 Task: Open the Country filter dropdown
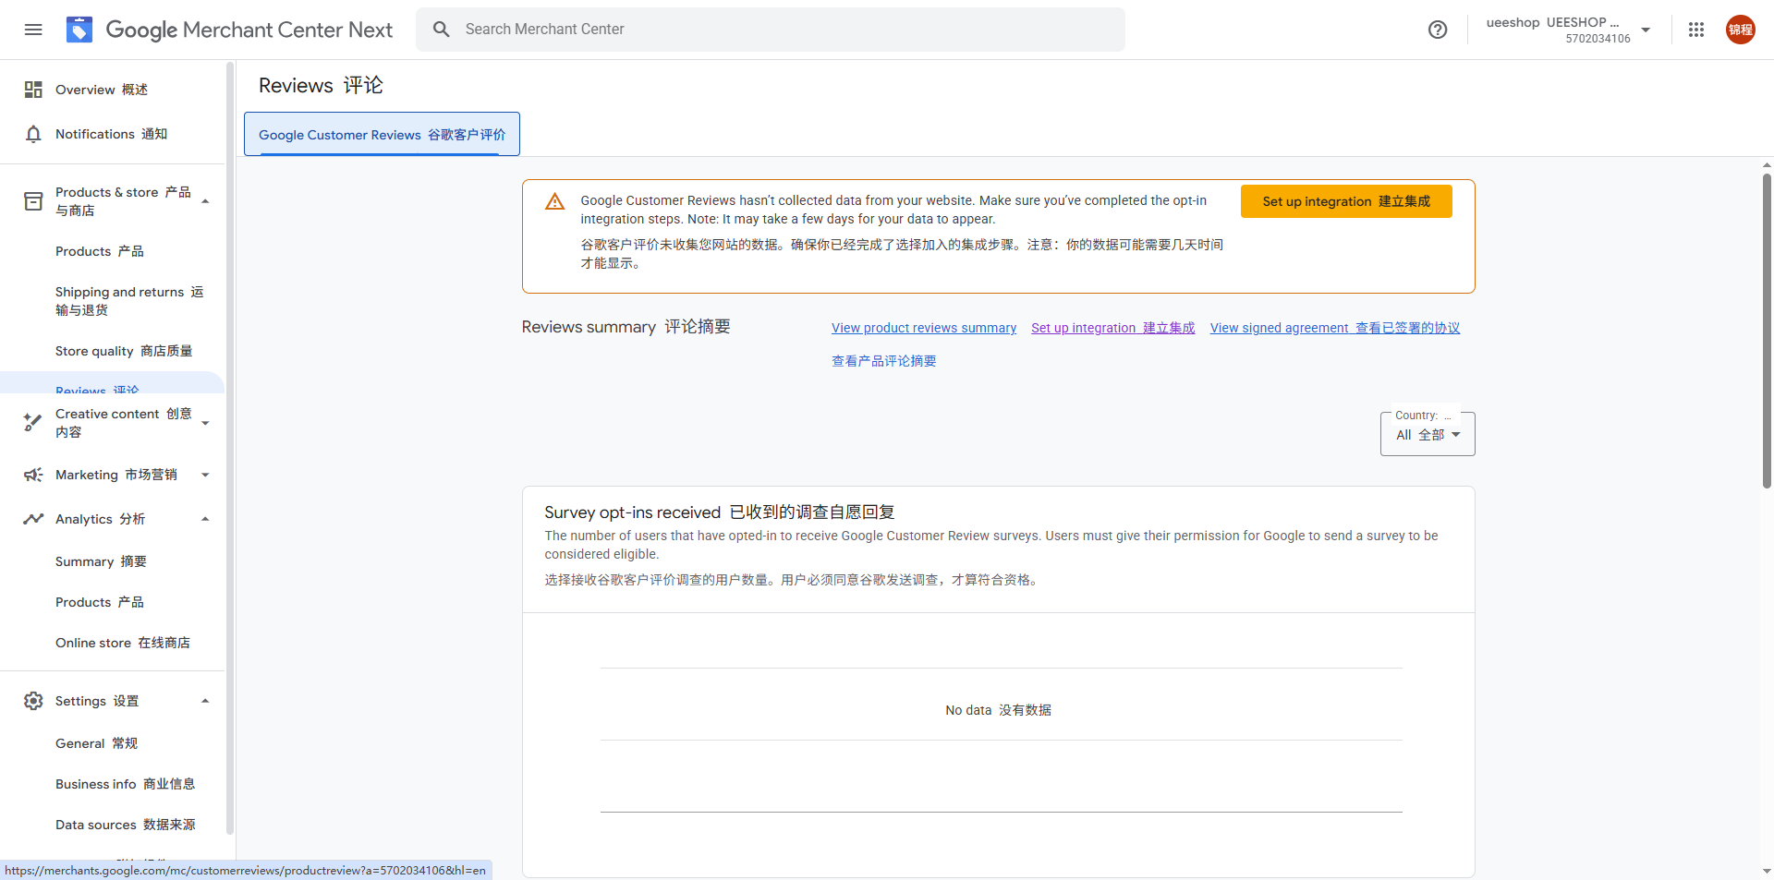coord(1427,435)
